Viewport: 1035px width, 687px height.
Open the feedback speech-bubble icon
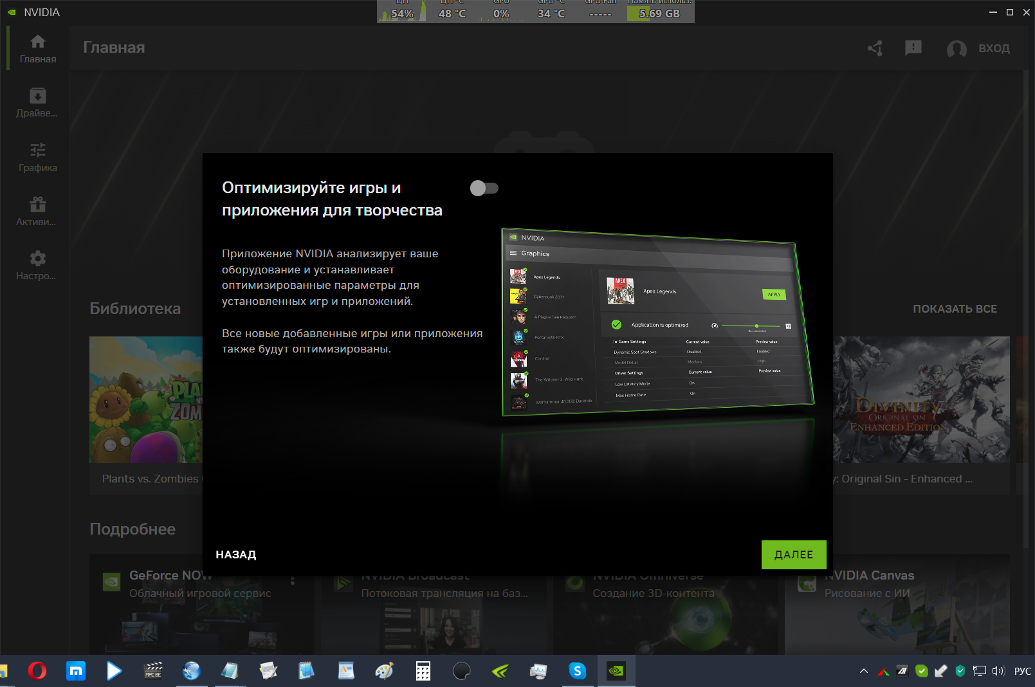tap(913, 48)
